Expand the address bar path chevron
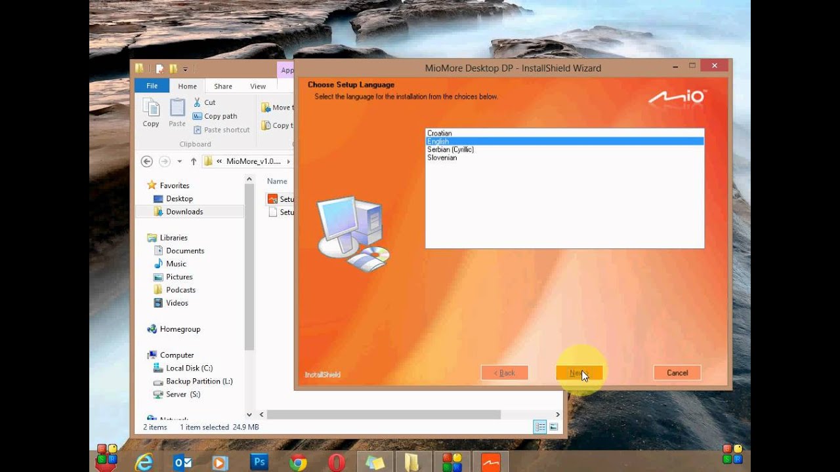The image size is (840, 472). (x=289, y=161)
